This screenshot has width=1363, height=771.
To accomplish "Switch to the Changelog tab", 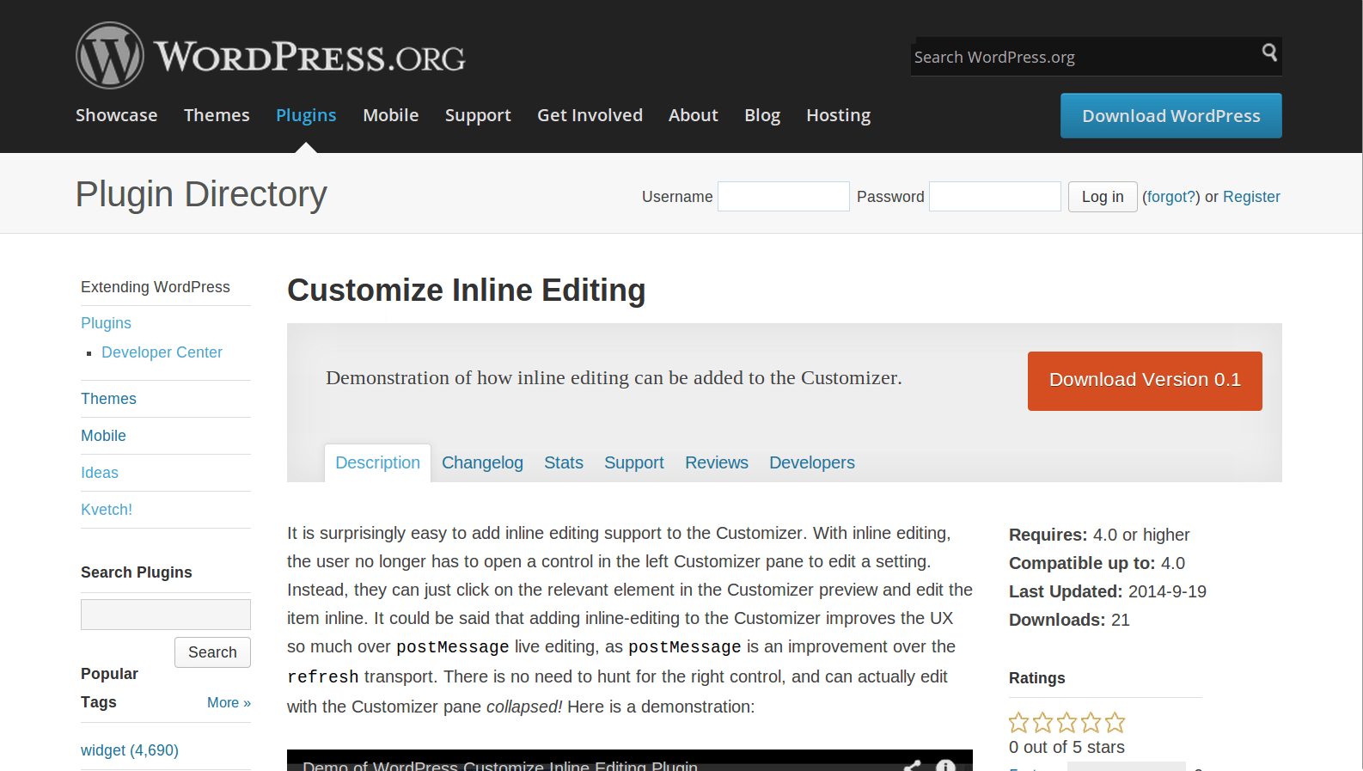I will point(482,462).
